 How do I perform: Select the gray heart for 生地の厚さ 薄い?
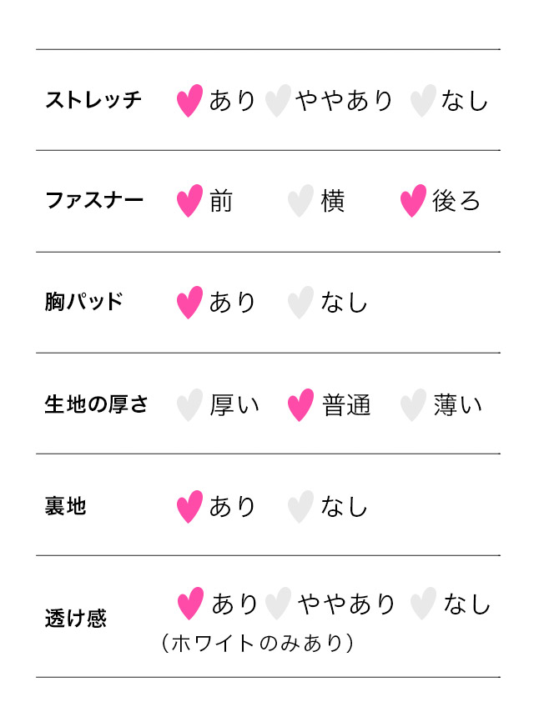point(413,405)
